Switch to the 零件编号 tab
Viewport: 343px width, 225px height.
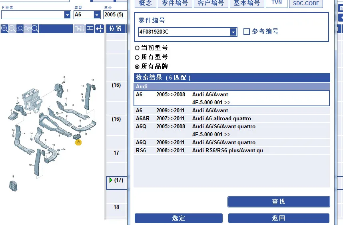click(x=175, y=3)
